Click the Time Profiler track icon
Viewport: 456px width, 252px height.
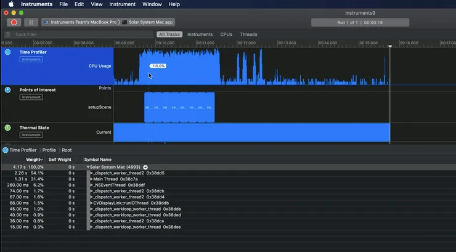[8, 52]
